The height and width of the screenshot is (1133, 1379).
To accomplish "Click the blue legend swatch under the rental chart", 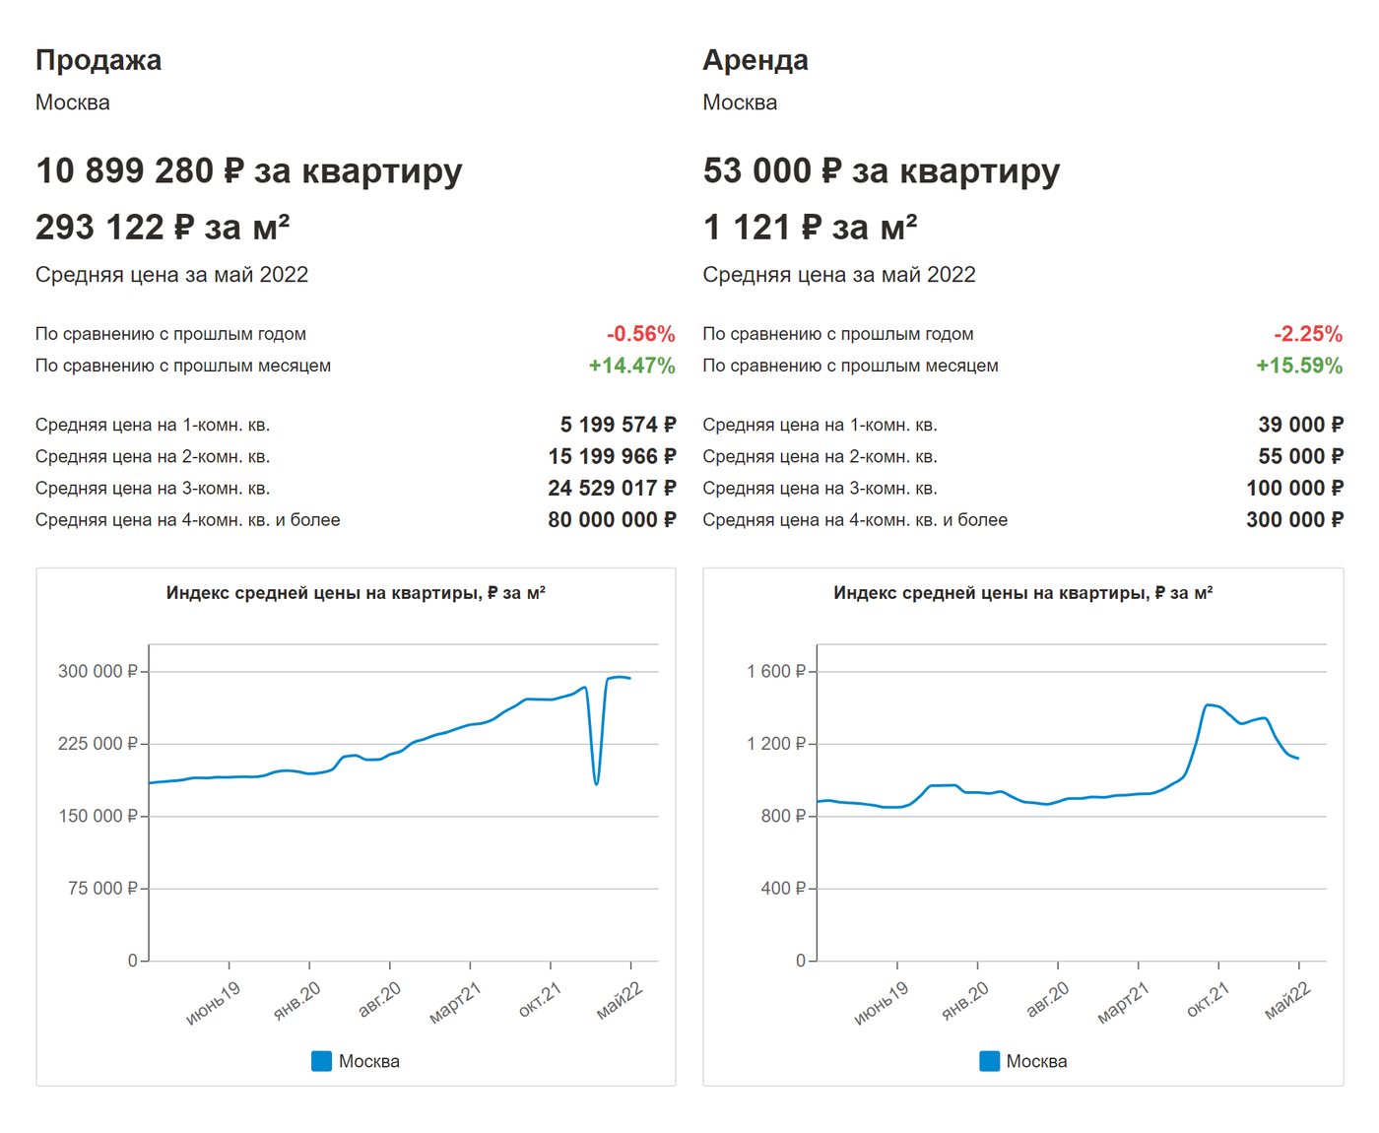I will point(989,1061).
